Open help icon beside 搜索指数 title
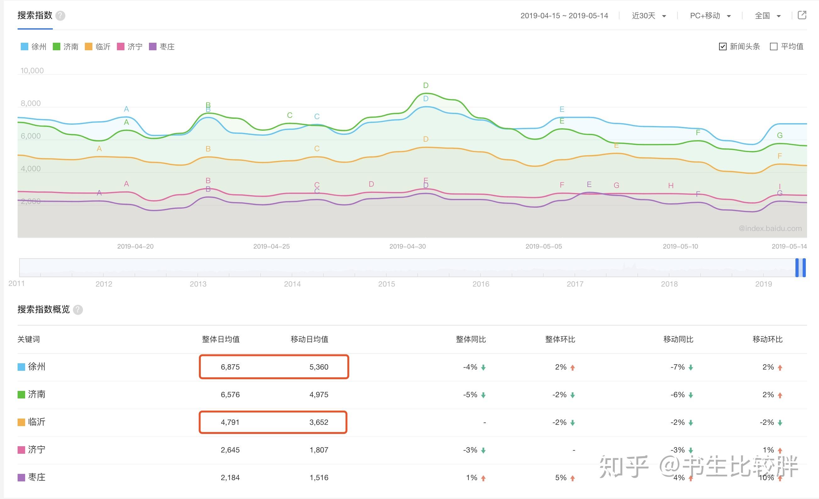The width and height of the screenshot is (819, 499). point(60,16)
